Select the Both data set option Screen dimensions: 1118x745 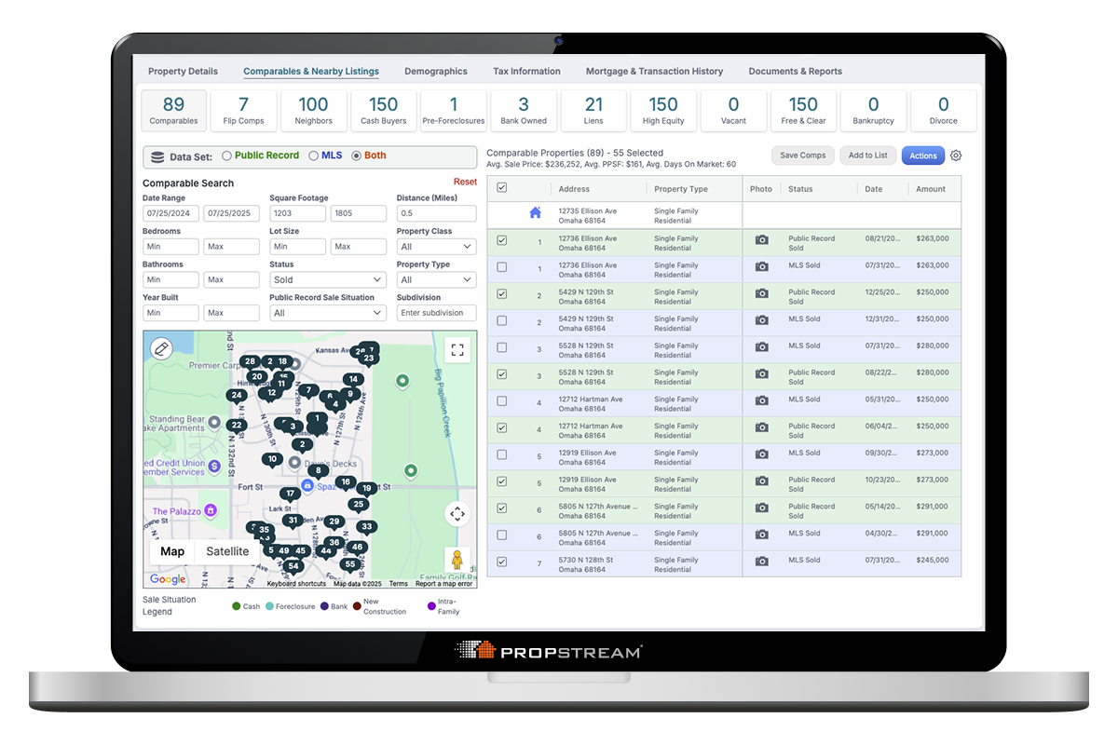tap(358, 156)
